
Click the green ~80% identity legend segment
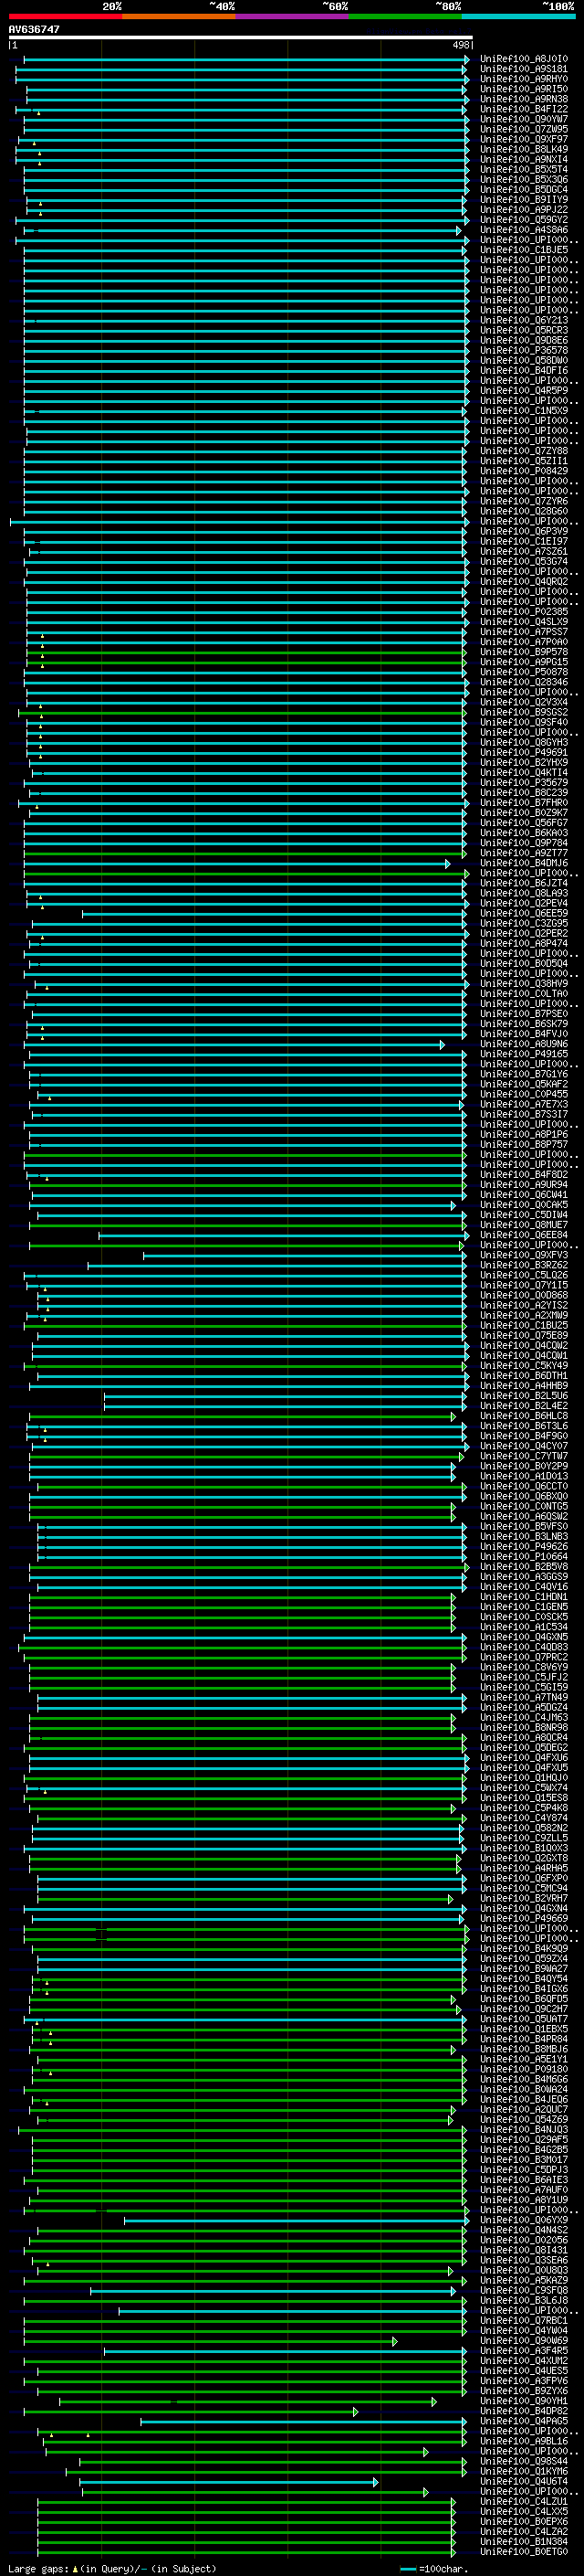(405, 16)
